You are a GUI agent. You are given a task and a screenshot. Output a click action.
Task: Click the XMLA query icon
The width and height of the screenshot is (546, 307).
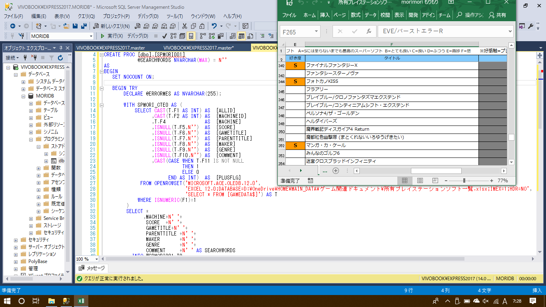click(x=164, y=26)
